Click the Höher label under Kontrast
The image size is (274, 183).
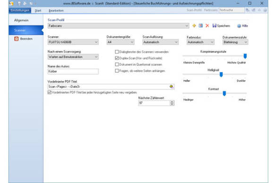pyautogui.click(x=242, y=100)
